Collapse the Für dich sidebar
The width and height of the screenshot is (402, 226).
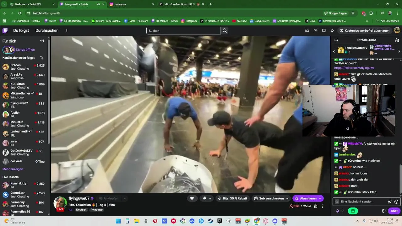point(42,41)
